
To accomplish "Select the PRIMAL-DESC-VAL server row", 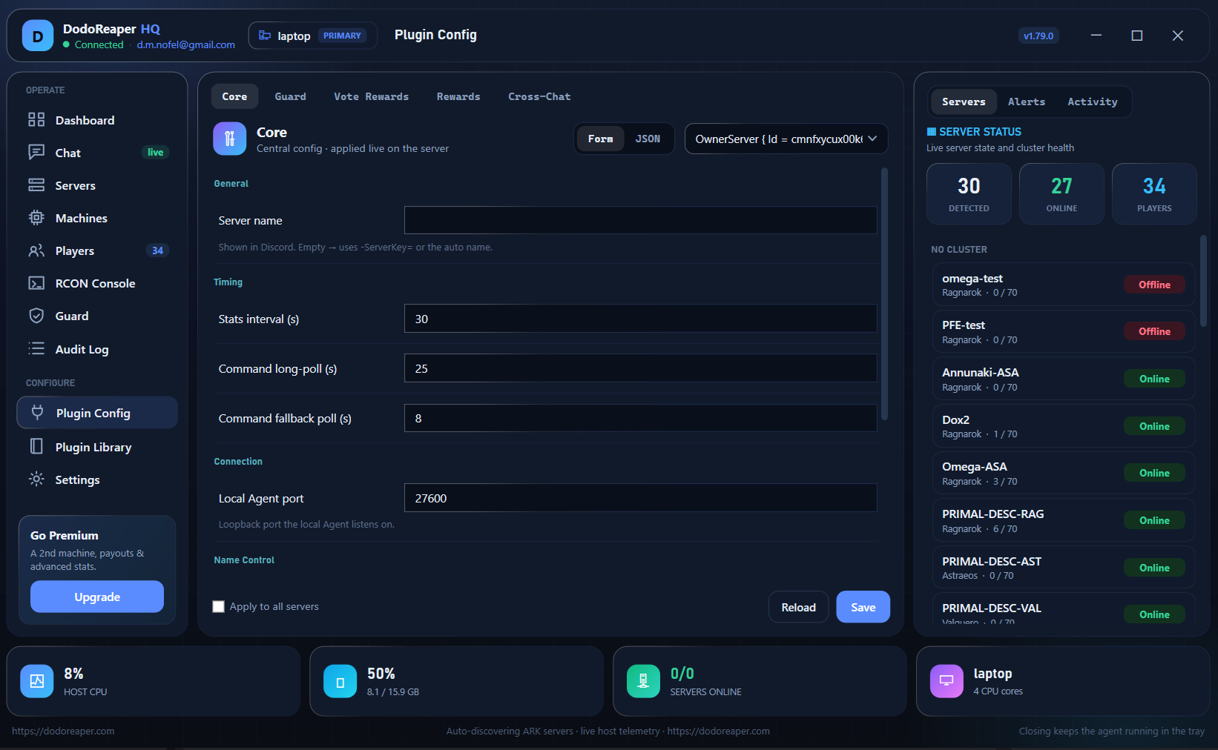I will click(x=1064, y=609).
